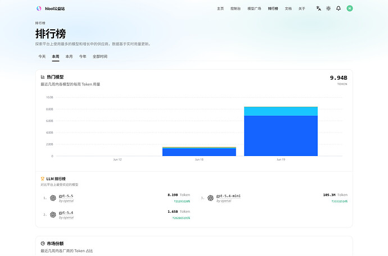Viewport: 388px width, 256px height.
Task: Switch to the 全部时间 tab
Action: [100, 57]
